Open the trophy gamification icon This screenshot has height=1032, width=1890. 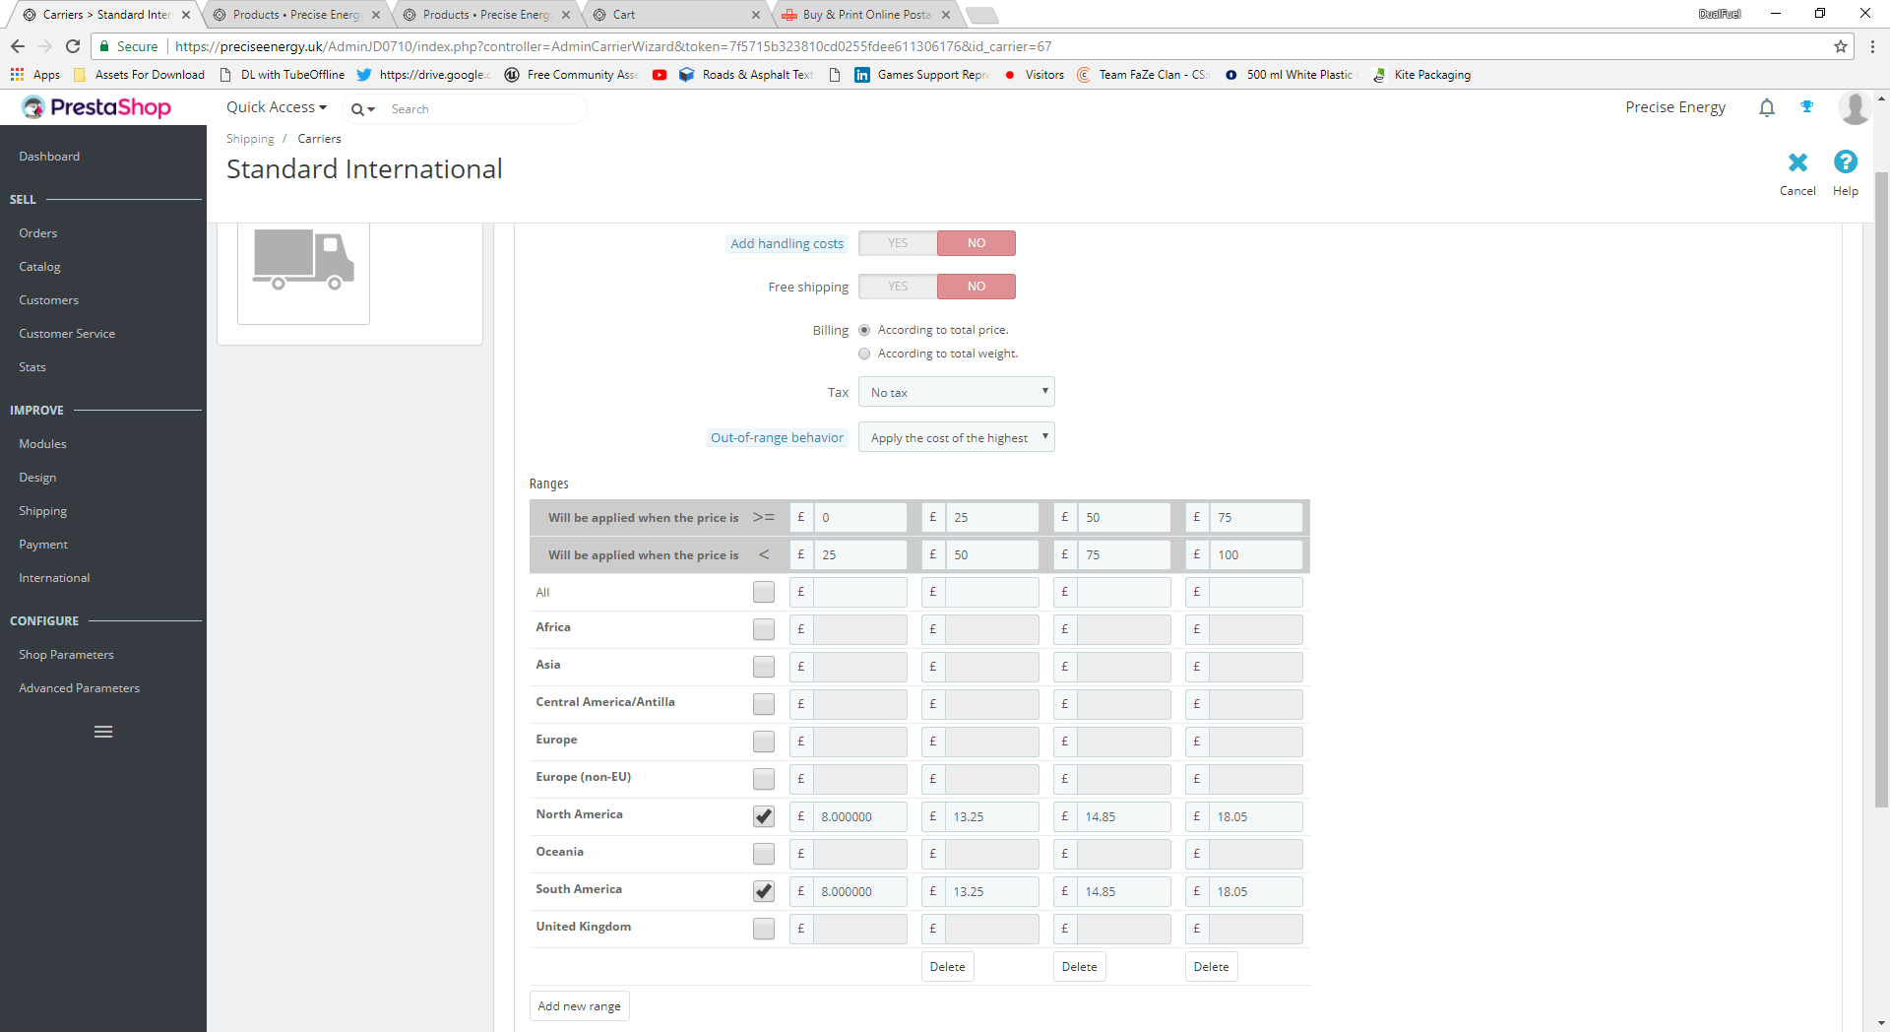[1807, 106]
